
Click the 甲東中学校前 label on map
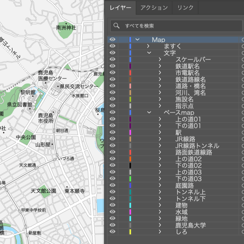pos(34,210)
